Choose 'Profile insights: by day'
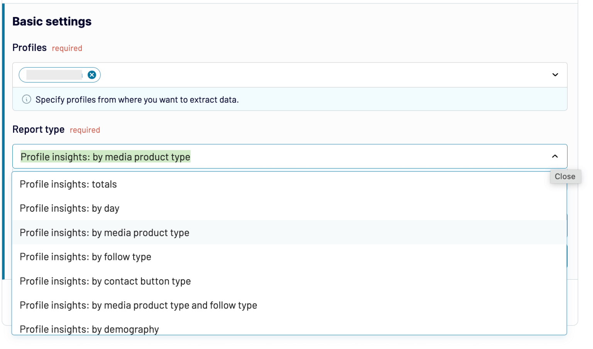The image size is (593, 349). point(69,209)
